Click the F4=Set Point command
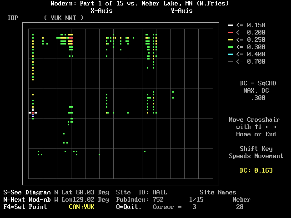 click(25, 207)
